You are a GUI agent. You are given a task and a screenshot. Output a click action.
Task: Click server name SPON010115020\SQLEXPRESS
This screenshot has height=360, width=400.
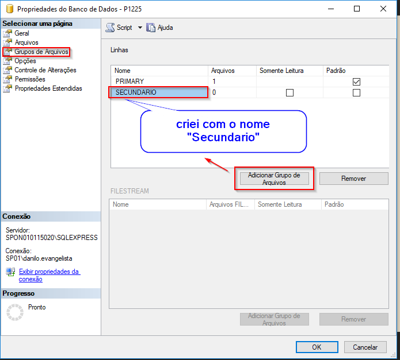pos(52,238)
